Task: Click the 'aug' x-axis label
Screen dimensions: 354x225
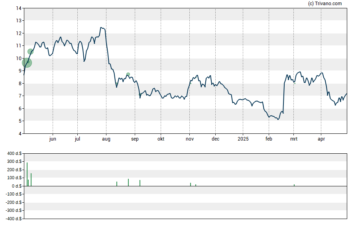Action: pos(106,139)
